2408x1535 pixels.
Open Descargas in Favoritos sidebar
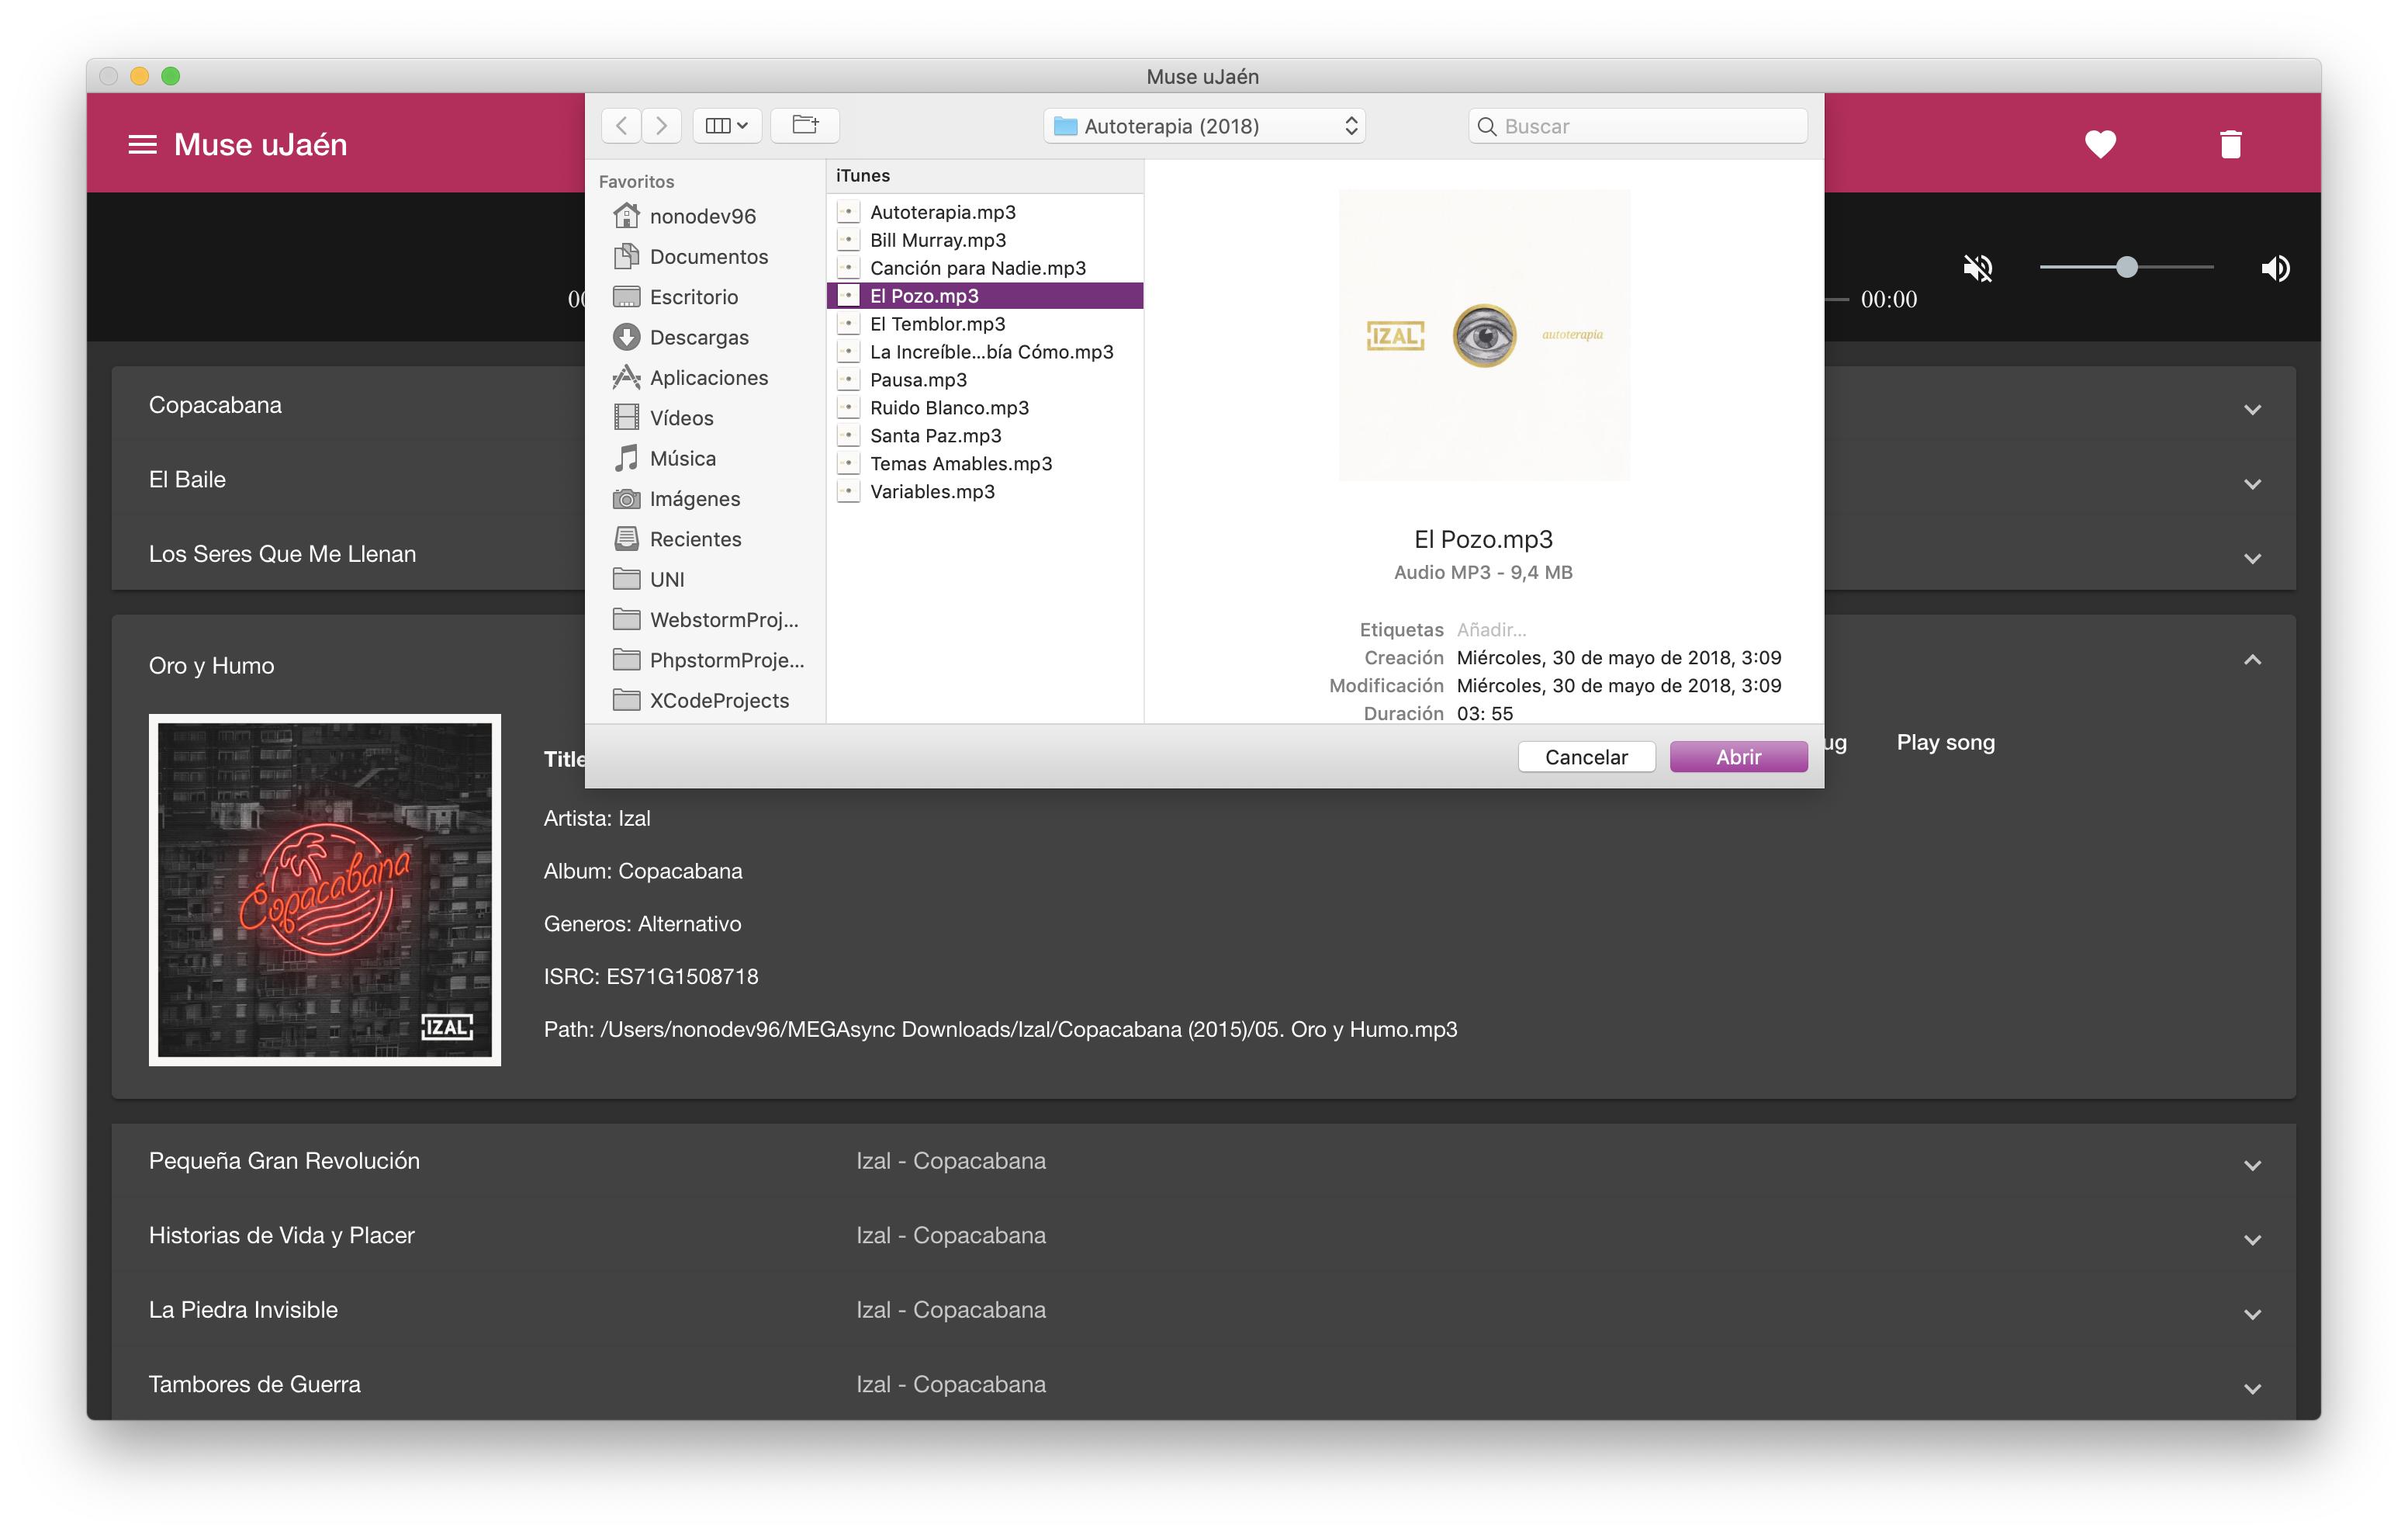[698, 338]
